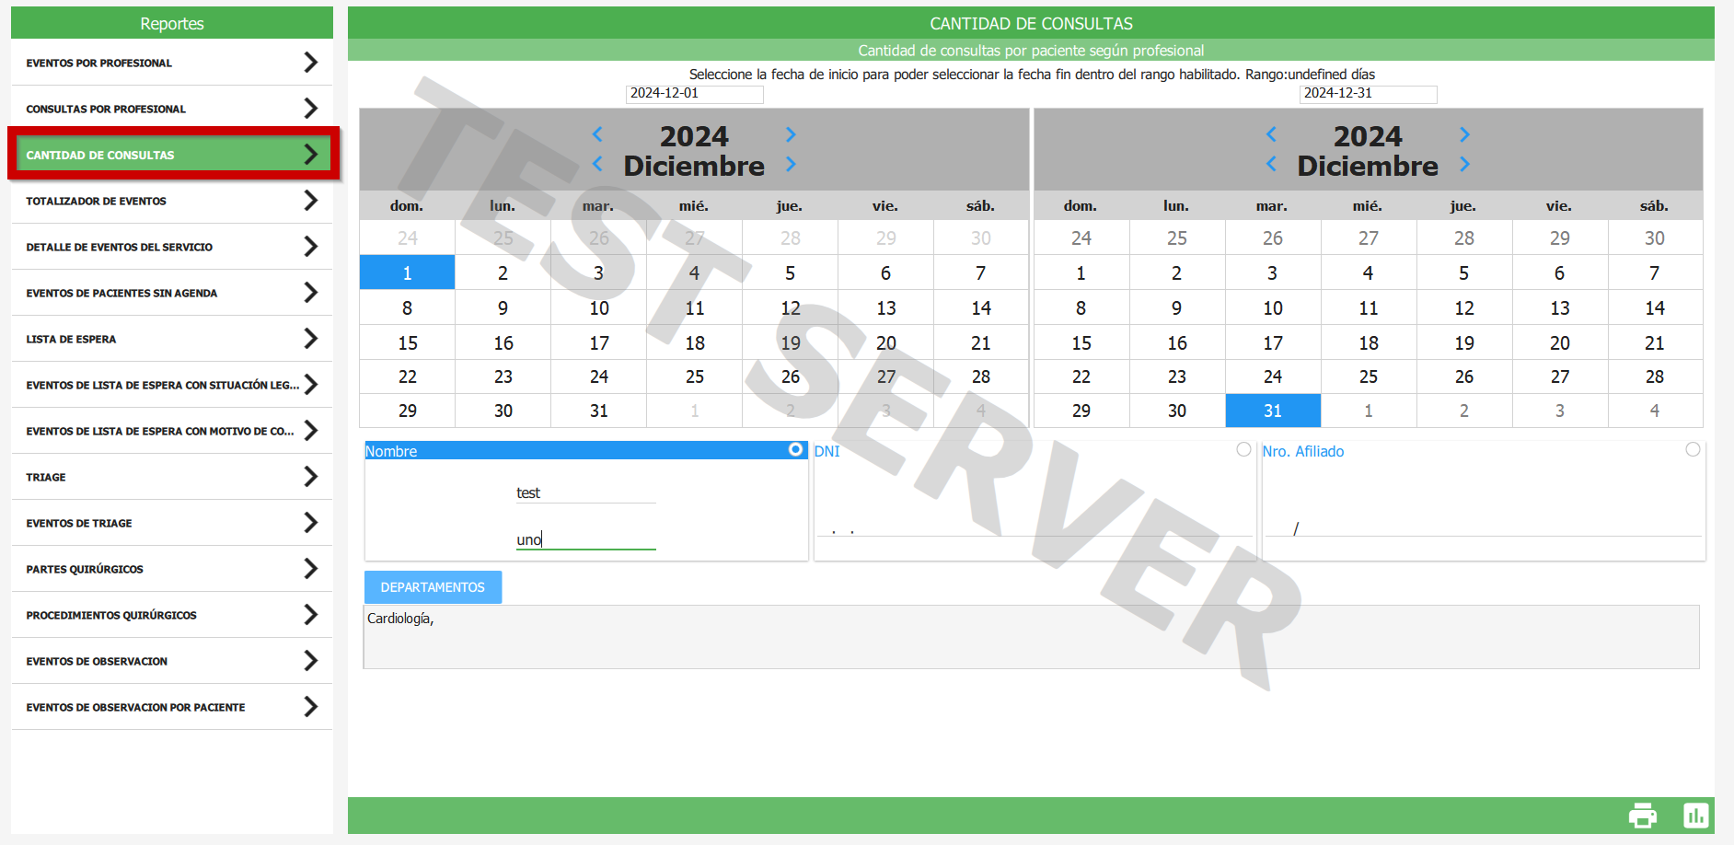Open the bar chart report icon
This screenshot has width=1734, height=845.
pos(1695,816)
